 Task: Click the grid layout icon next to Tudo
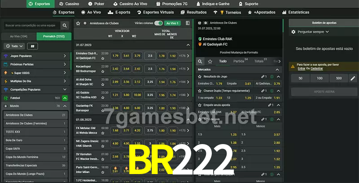click(x=32, y=46)
